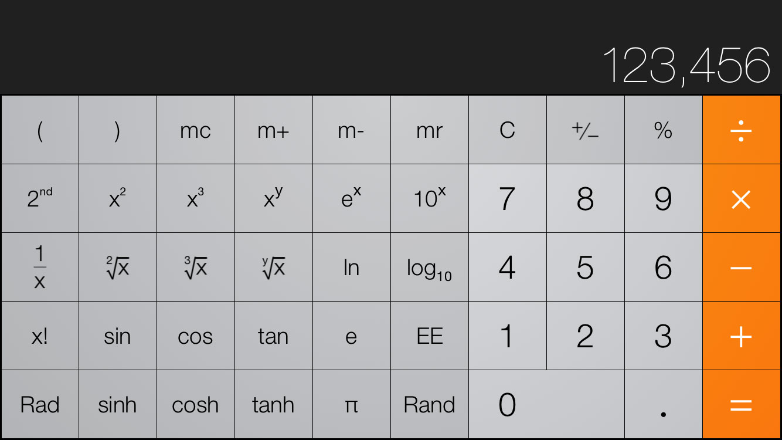Select the cube root key
782x440 pixels.
[195, 268]
